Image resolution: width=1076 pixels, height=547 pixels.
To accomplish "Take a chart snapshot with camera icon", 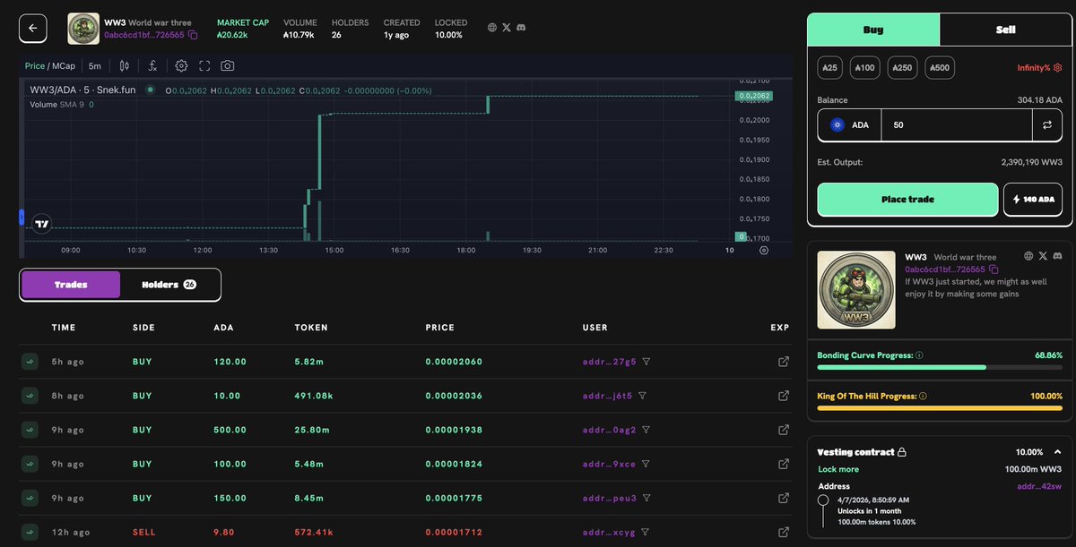I will [228, 65].
